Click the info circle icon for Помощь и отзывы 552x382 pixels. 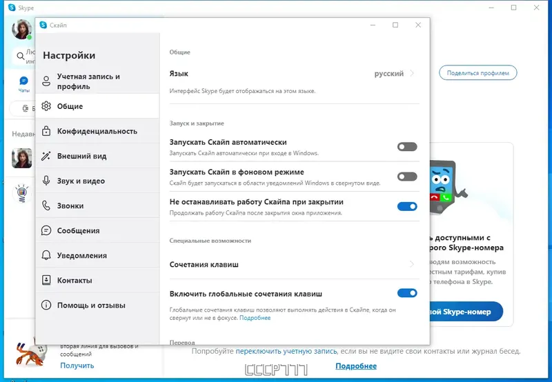(x=46, y=305)
